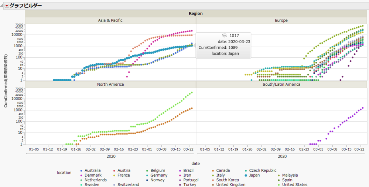
Task: Select France in the legend
Action: [x=123, y=175]
